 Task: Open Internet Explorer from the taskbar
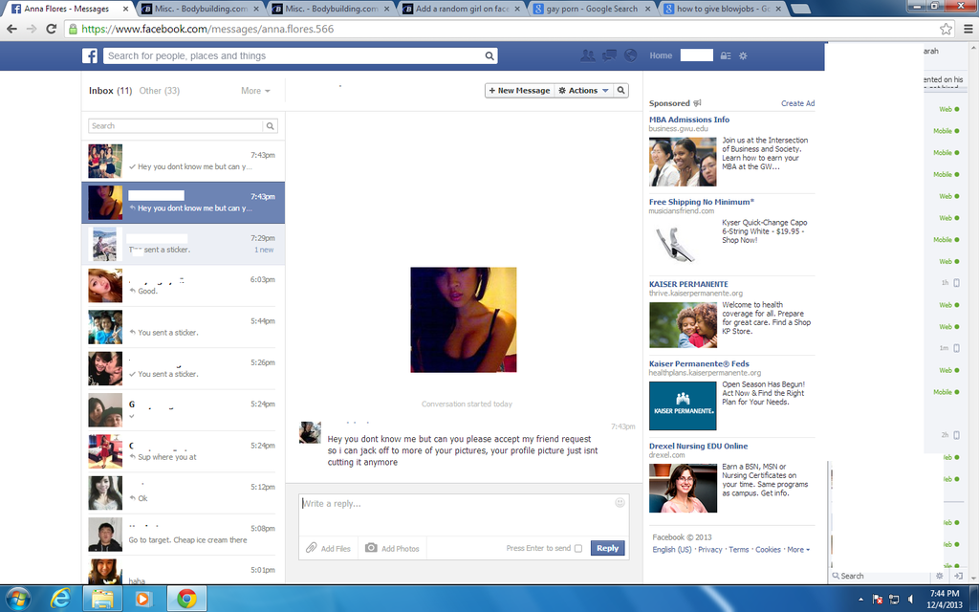tap(60, 599)
